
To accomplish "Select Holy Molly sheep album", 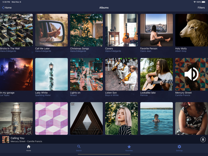I will 191,30.
